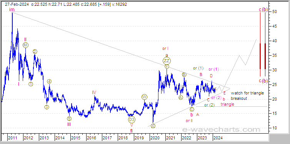Click the circled W wave marker
Viewport: 290px width, 144px height.
144,97
